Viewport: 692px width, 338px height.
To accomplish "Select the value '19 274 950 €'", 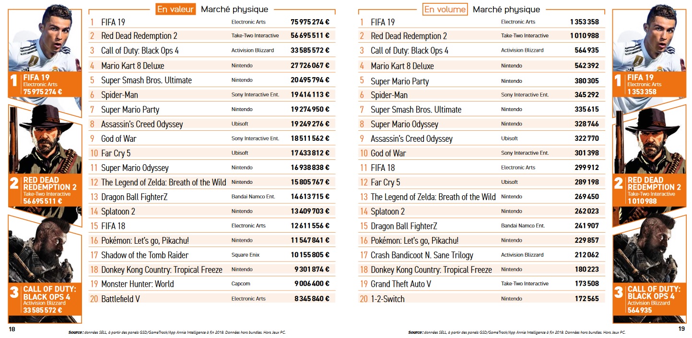I will point(310,109).
